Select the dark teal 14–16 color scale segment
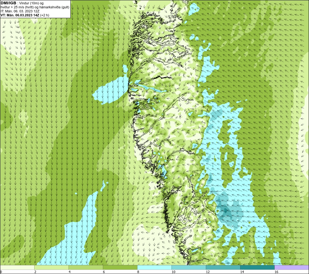The image size is (309, 274). pyautogui.click(x=257, y=267)
